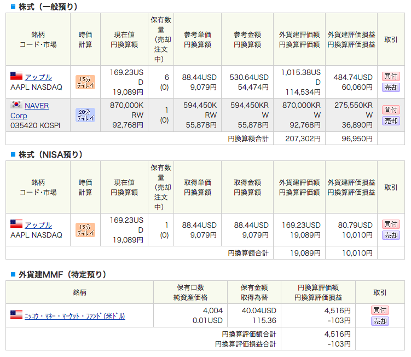Click 売却 button for NAVER Corp
The width and height of the screenshot is (411, 357).
point(391,120)
